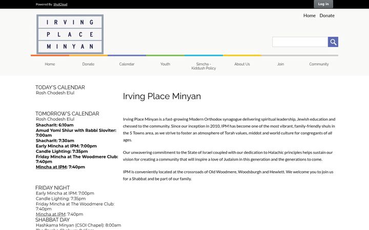
Task: Click Rosh Chodesh Elul under Today's Calendar
Action: tap(55, 93)
